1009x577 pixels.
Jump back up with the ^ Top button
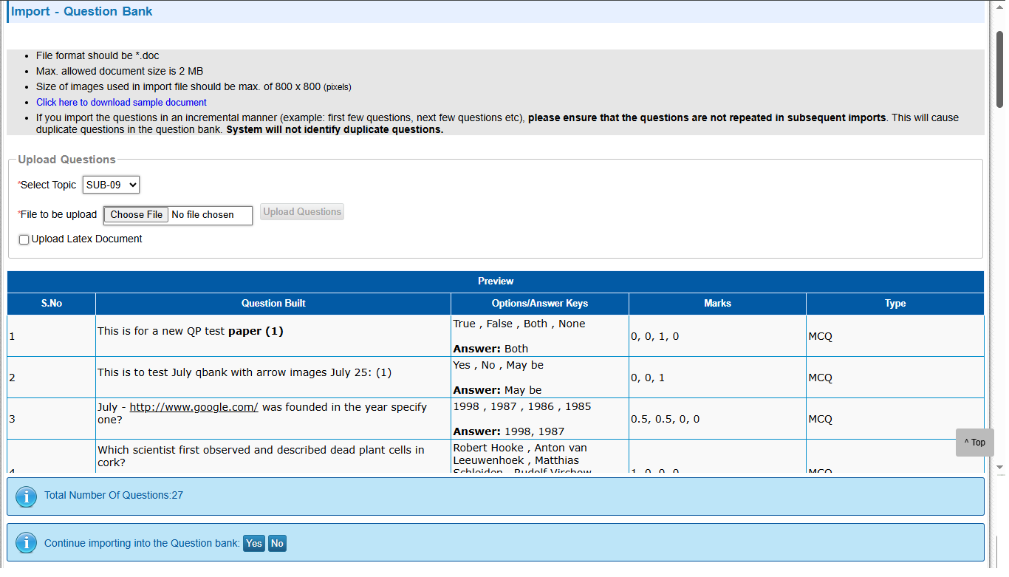pyautogui.click(x=974, y=443)
